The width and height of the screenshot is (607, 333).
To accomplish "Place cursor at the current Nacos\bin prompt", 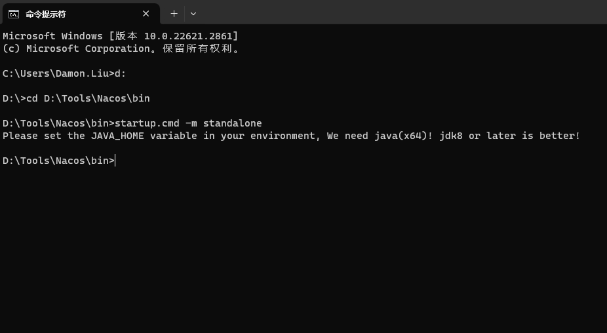I will (115, 161).
